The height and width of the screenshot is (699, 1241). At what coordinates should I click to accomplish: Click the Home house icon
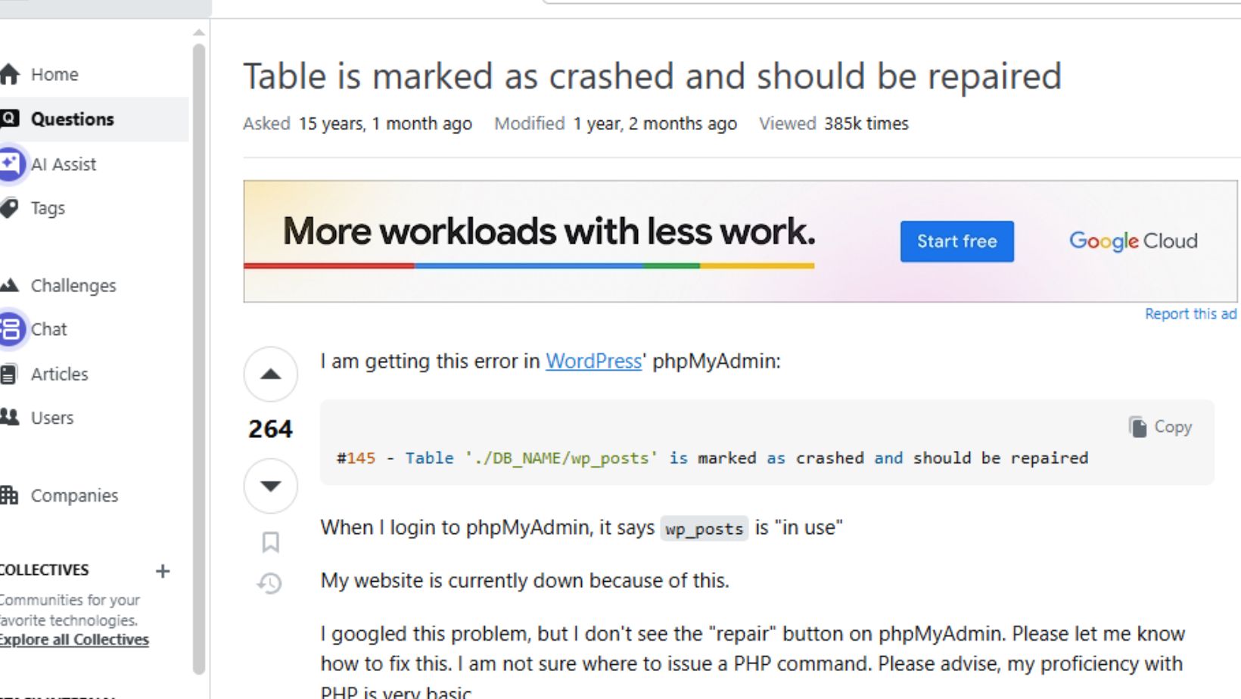(9, 74)
